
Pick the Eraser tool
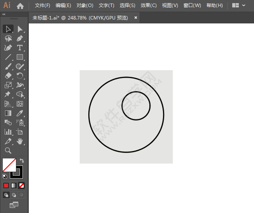(x=8, y=76)
